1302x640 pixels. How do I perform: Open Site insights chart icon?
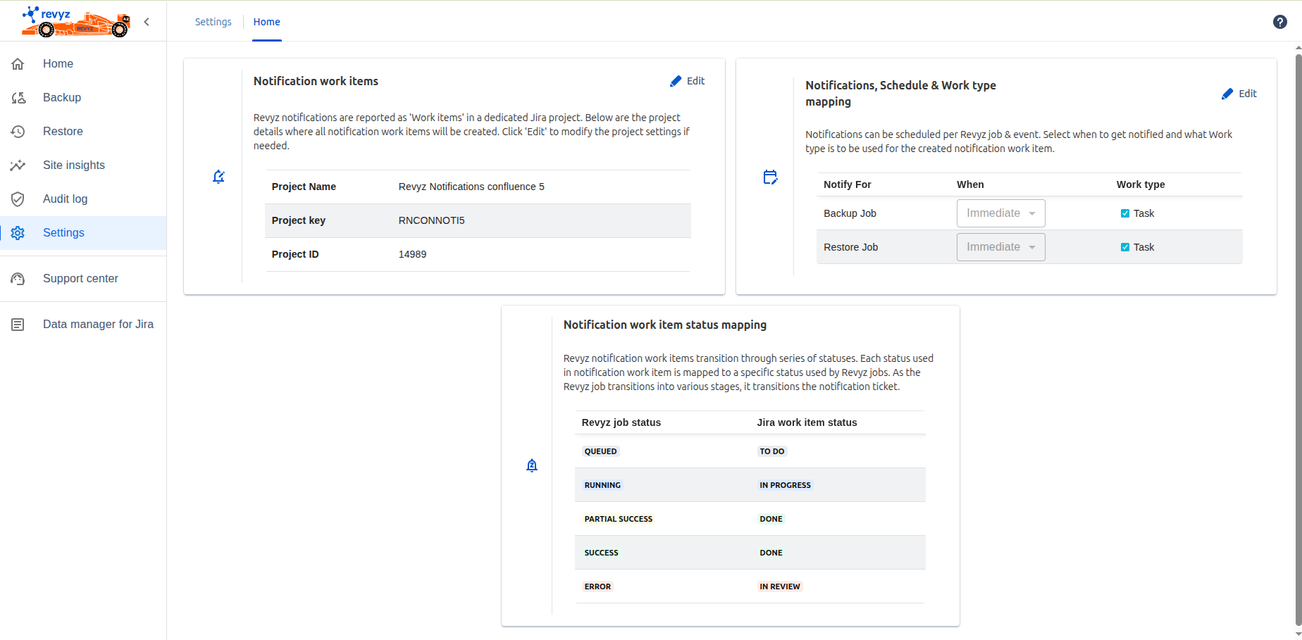click(18, 165)
